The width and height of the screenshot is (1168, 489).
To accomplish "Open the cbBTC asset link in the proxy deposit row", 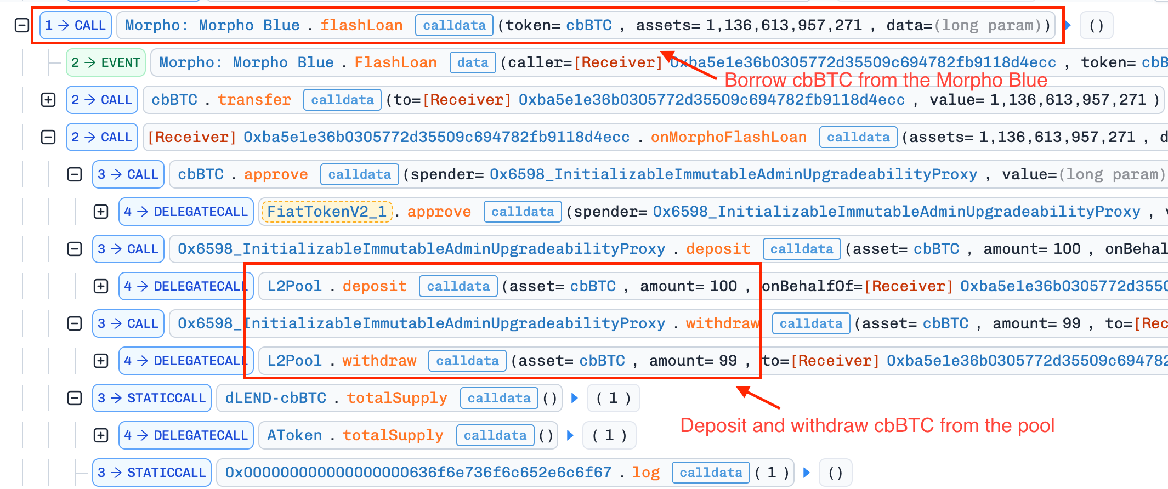I will [937, 249].
